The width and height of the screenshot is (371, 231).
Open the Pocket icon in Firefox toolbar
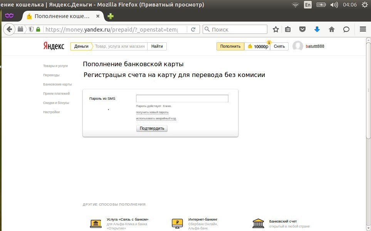point(303,29)
